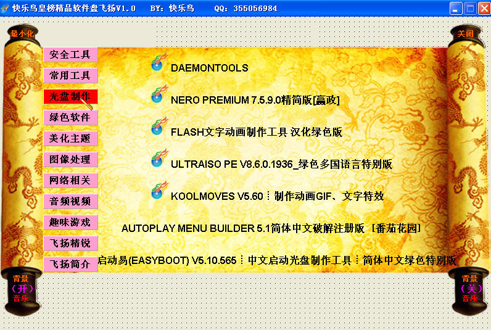Show the 网络相关 category
Screen dimensions: 491x330
[70, 180]
